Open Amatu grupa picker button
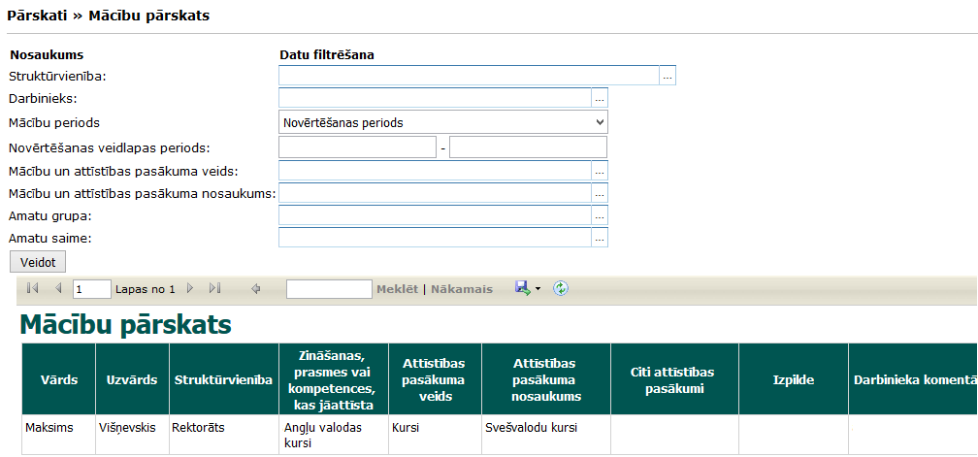Viewport: 978px width, 457px height. pos(600,215)
